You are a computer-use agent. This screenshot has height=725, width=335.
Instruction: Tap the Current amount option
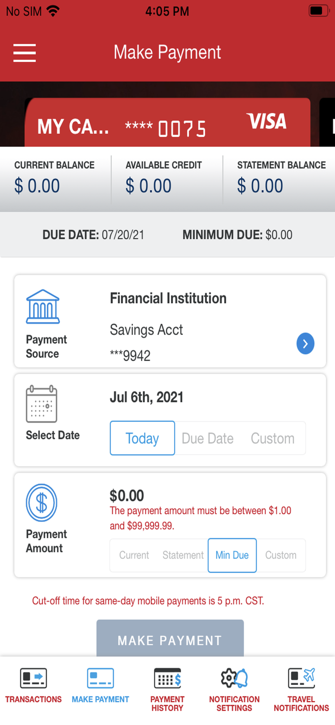click(134, 555)
